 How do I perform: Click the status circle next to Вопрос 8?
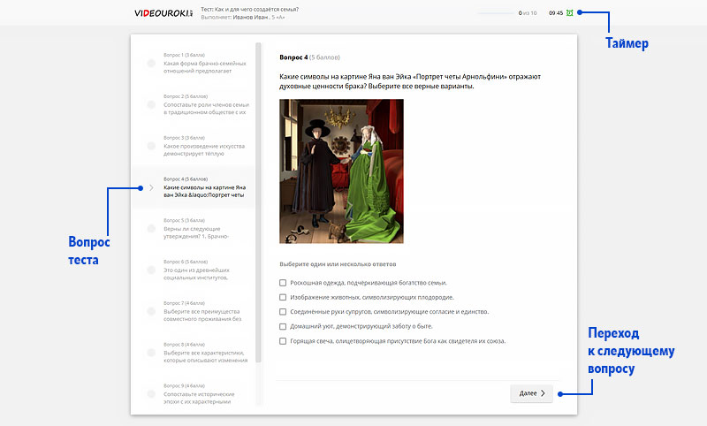click(151, 353)
